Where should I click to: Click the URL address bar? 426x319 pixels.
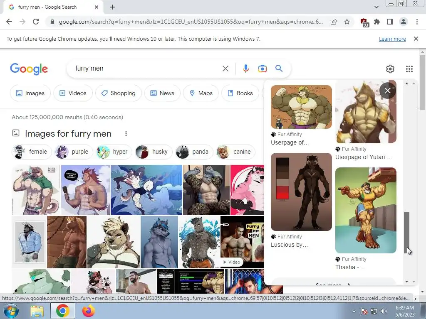[x=191, y=22]
